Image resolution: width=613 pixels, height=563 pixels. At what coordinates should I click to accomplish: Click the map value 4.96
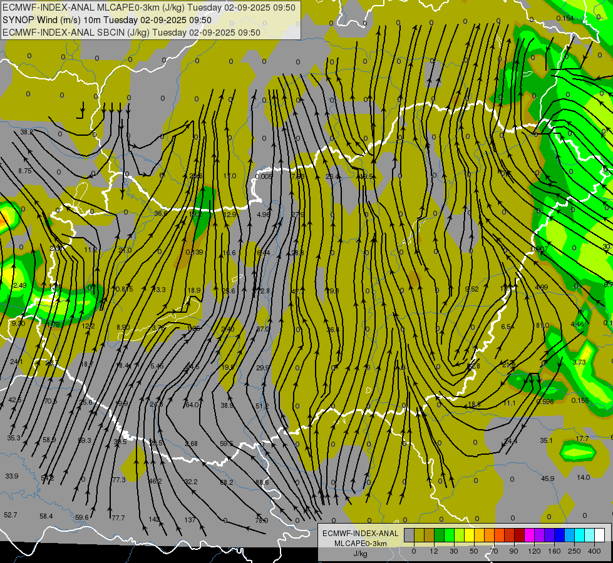(x=264, y=215)
